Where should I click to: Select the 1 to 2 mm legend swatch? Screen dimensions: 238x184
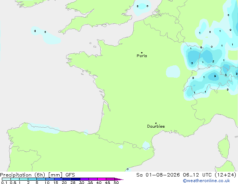(x=24, y=179)
